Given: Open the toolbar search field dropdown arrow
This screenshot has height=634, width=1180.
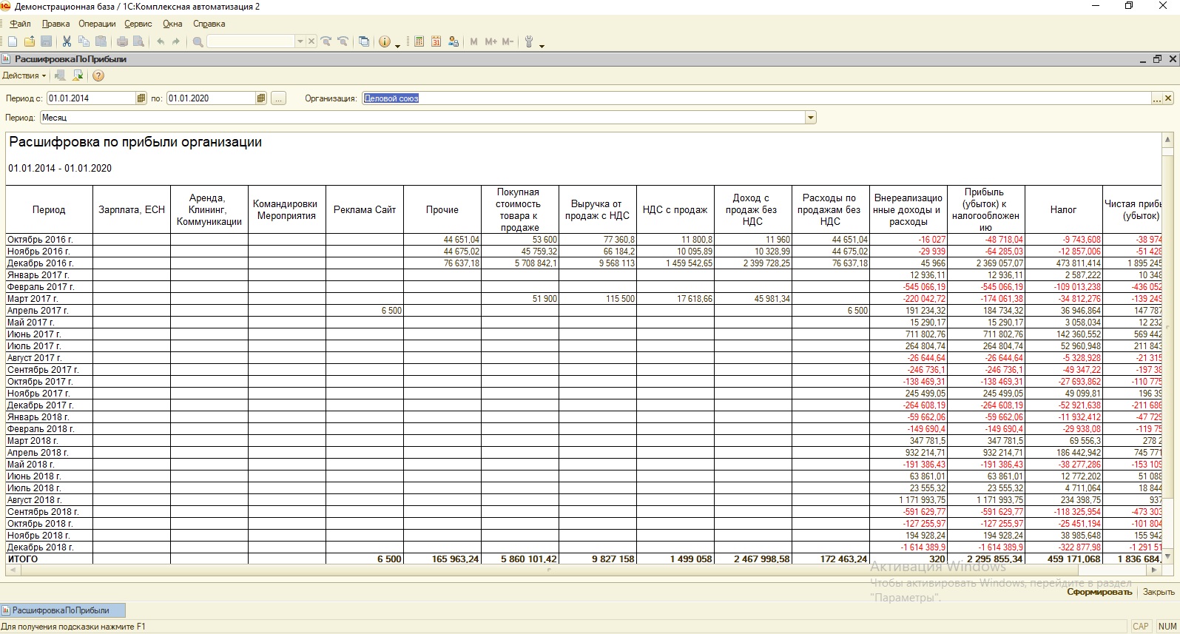Looking at the screenshot, I should tap(300, 41).
